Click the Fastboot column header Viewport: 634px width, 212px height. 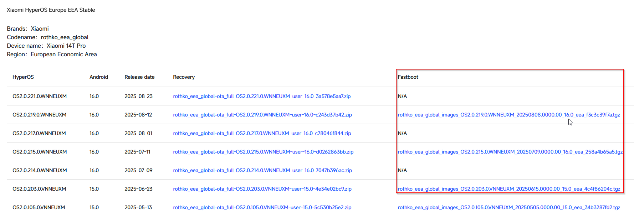[408, 77]
